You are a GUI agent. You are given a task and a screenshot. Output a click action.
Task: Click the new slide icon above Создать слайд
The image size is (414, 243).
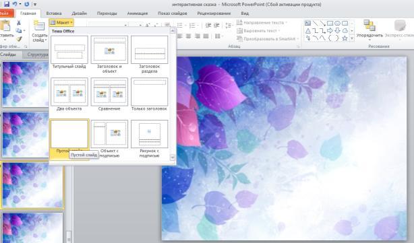pyautogui.click(x=39, y=26)
